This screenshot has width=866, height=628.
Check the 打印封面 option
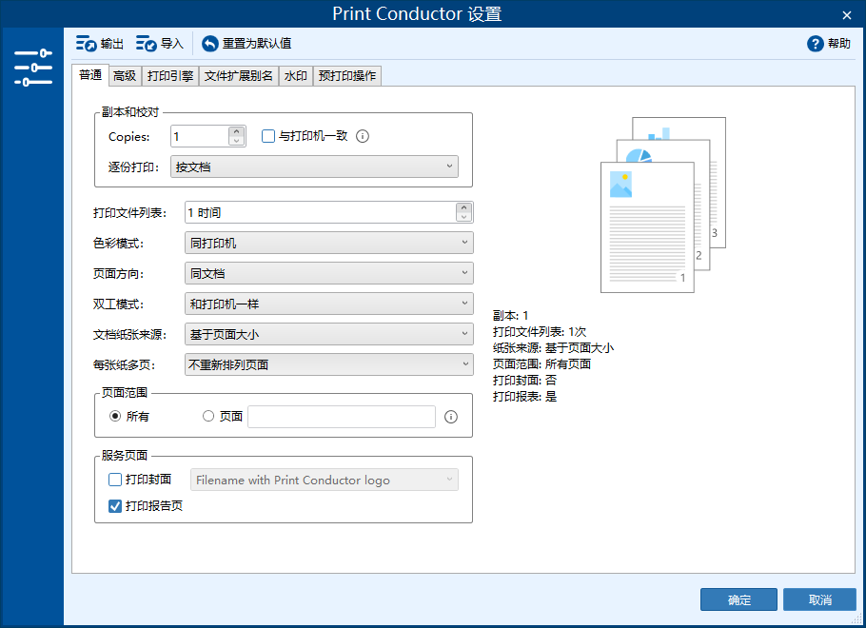[115, 480]
